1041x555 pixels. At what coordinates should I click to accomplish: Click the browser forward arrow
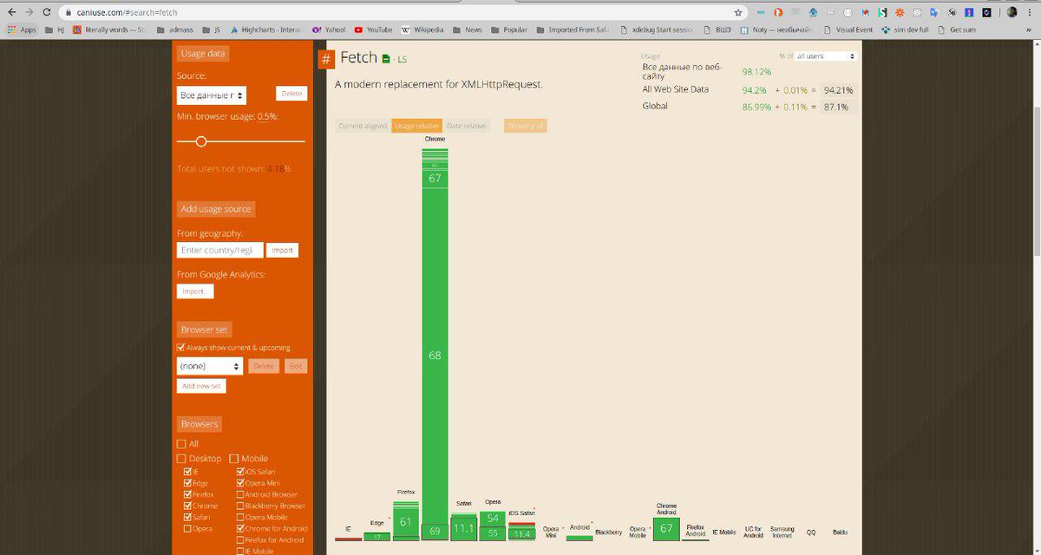(x=31, y=13)
